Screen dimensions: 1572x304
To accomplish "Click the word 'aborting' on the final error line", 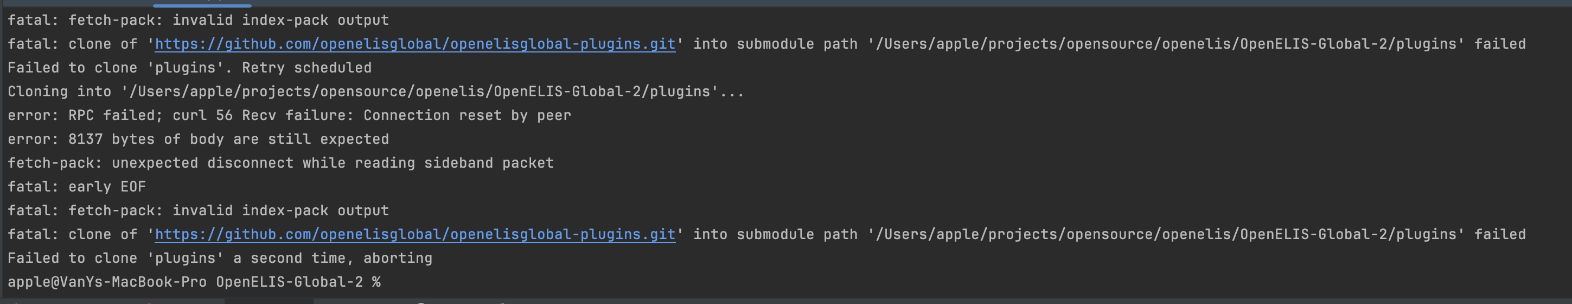I will 398,258.
